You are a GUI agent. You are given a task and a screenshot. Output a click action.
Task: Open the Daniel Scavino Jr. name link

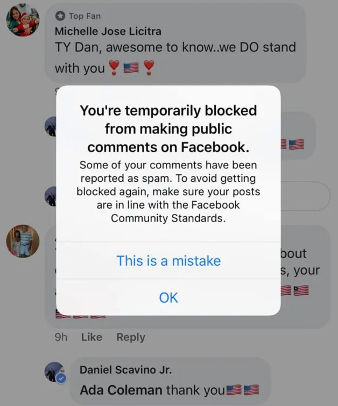tap(125, 369)
